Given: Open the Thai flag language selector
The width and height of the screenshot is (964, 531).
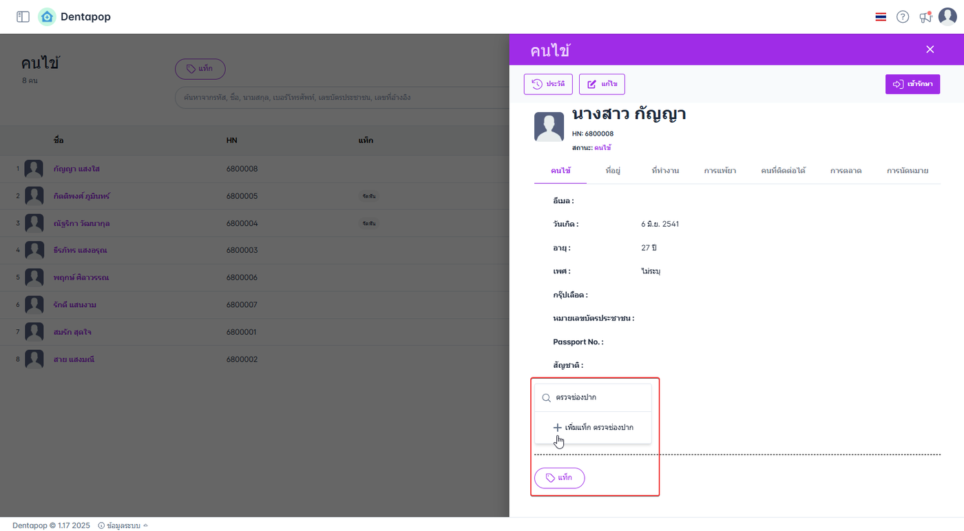Looking at the screenshot, I should (x=881, y=17).
